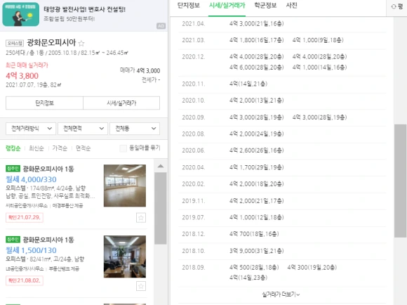Sort listings by 최신순
This screenshot has height=305, width=407.
click(36, 148)
